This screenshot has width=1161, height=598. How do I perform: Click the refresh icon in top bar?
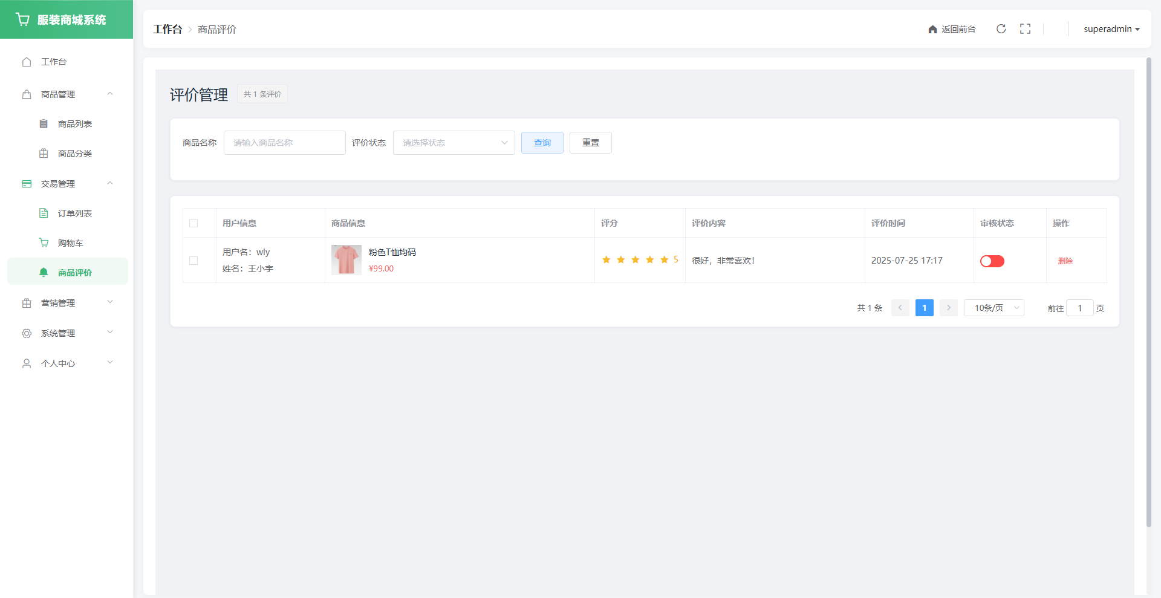pyautogui.click(x=1001, y=29)
